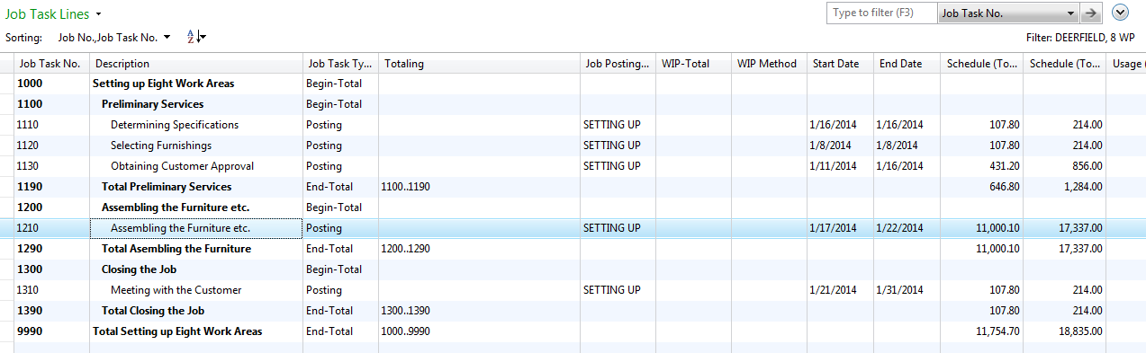Click the Description column header
Viewport: 1146px width, 353px height.
196,64
